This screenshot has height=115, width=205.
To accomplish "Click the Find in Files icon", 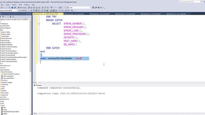I will [x=68, y=8].
